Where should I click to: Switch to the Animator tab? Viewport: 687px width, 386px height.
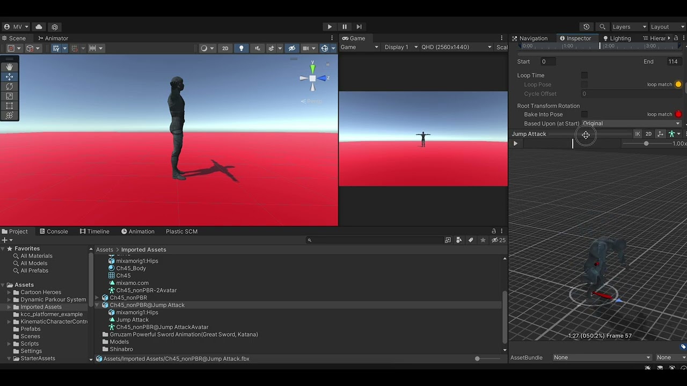pyautogui.click(x=53, y=38)
